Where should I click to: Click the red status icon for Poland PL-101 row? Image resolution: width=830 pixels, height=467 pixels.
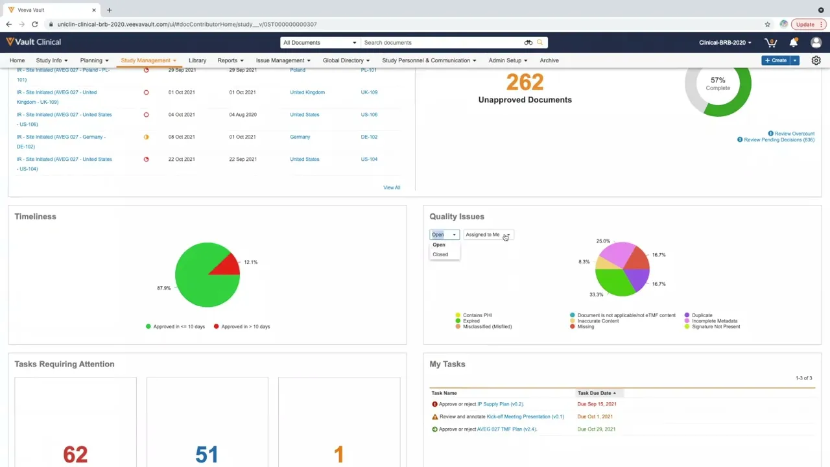(x=146, y=70)
